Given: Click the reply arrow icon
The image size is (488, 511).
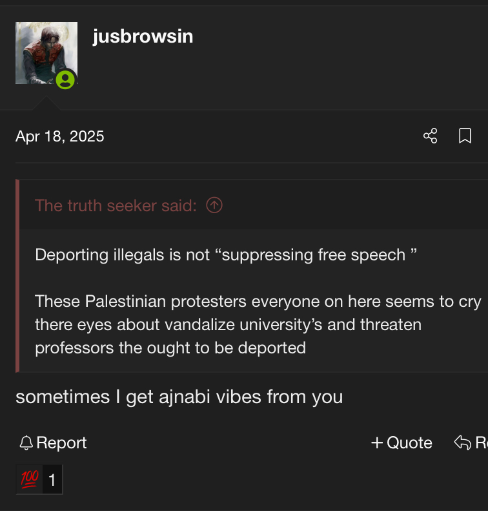Looking at the screenshot, I should tap(462, 443).
